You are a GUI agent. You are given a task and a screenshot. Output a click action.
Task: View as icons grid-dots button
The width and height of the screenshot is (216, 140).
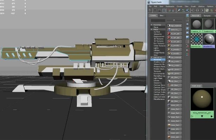[x=188, y=20]
